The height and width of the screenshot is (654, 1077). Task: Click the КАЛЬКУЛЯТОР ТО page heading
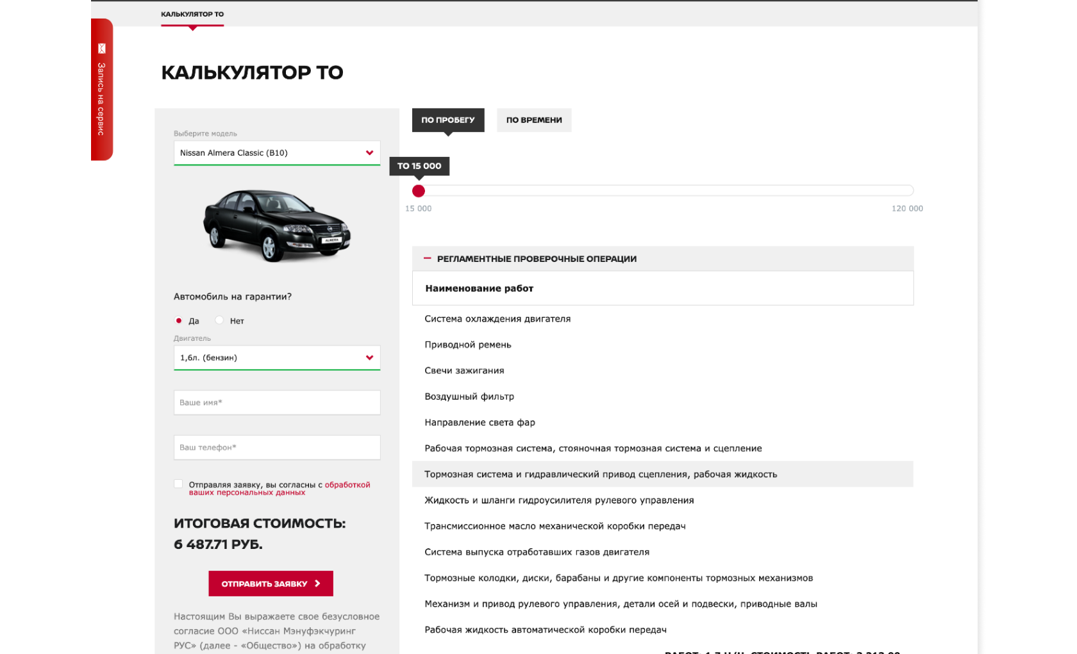click(x=252, y=72)
